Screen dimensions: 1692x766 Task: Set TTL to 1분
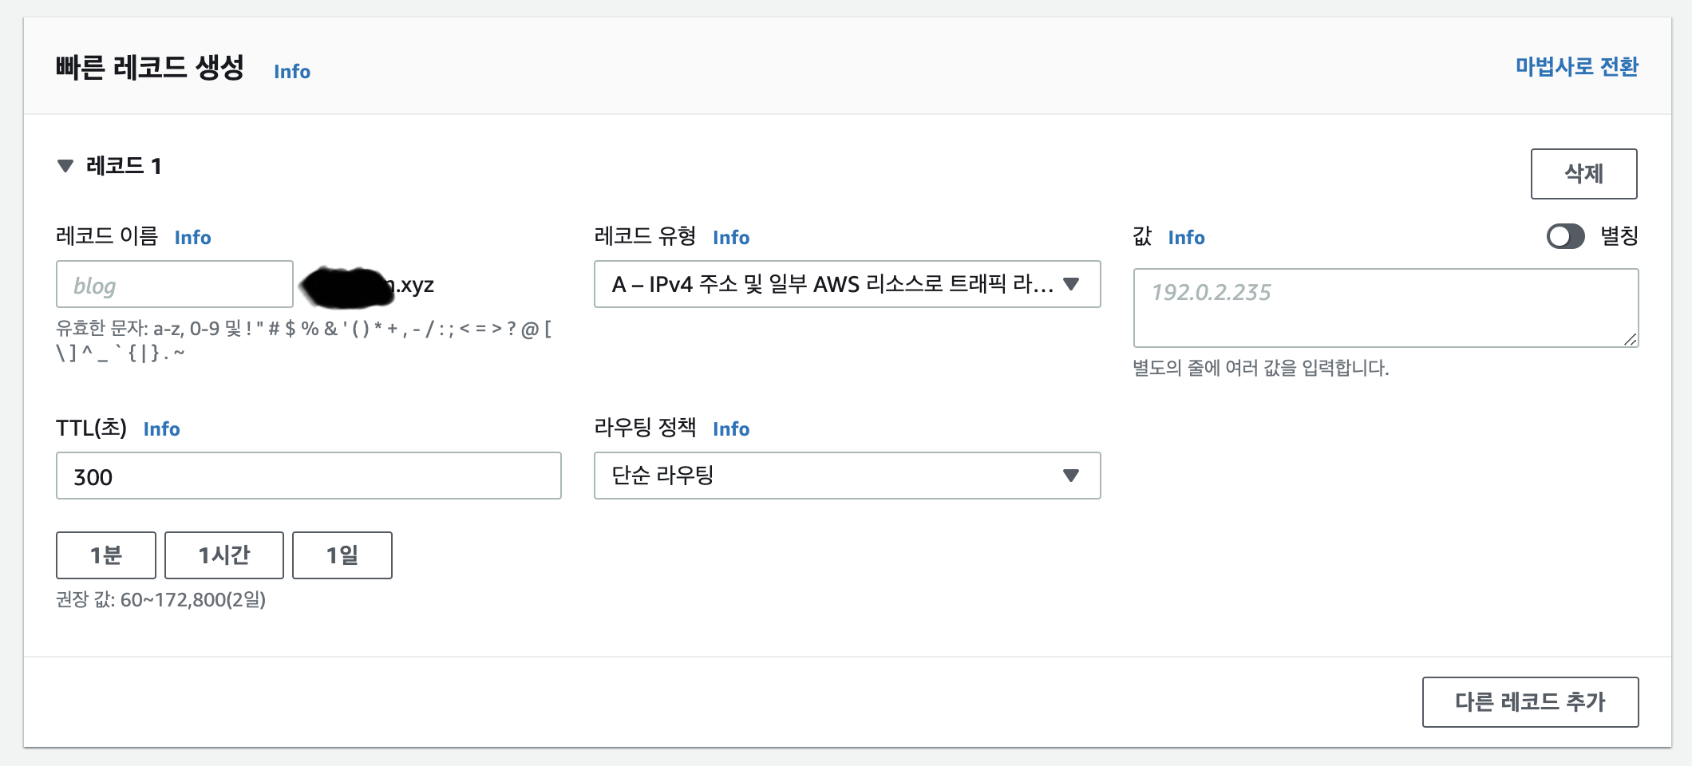tap(106, 555)
